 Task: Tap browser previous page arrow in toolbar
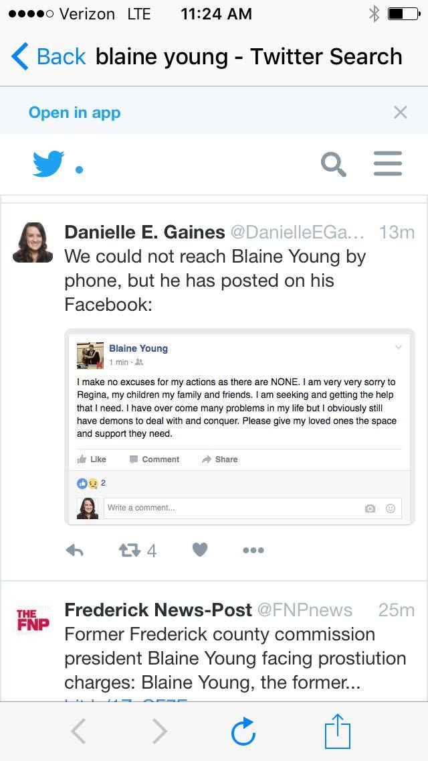pos(78,732)
